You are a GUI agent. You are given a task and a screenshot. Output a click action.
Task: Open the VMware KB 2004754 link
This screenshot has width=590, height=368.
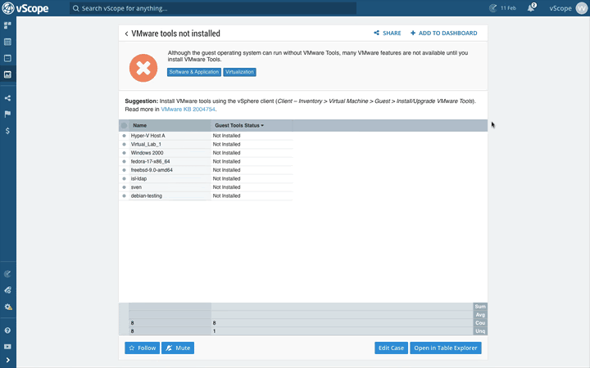pos(188,110)
